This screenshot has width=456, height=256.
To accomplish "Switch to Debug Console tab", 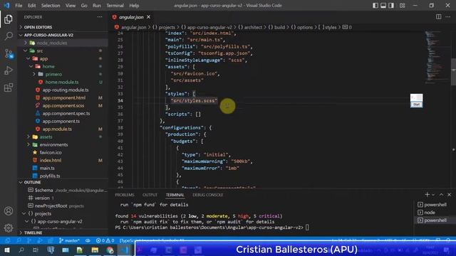I will [x=207, y=195].
